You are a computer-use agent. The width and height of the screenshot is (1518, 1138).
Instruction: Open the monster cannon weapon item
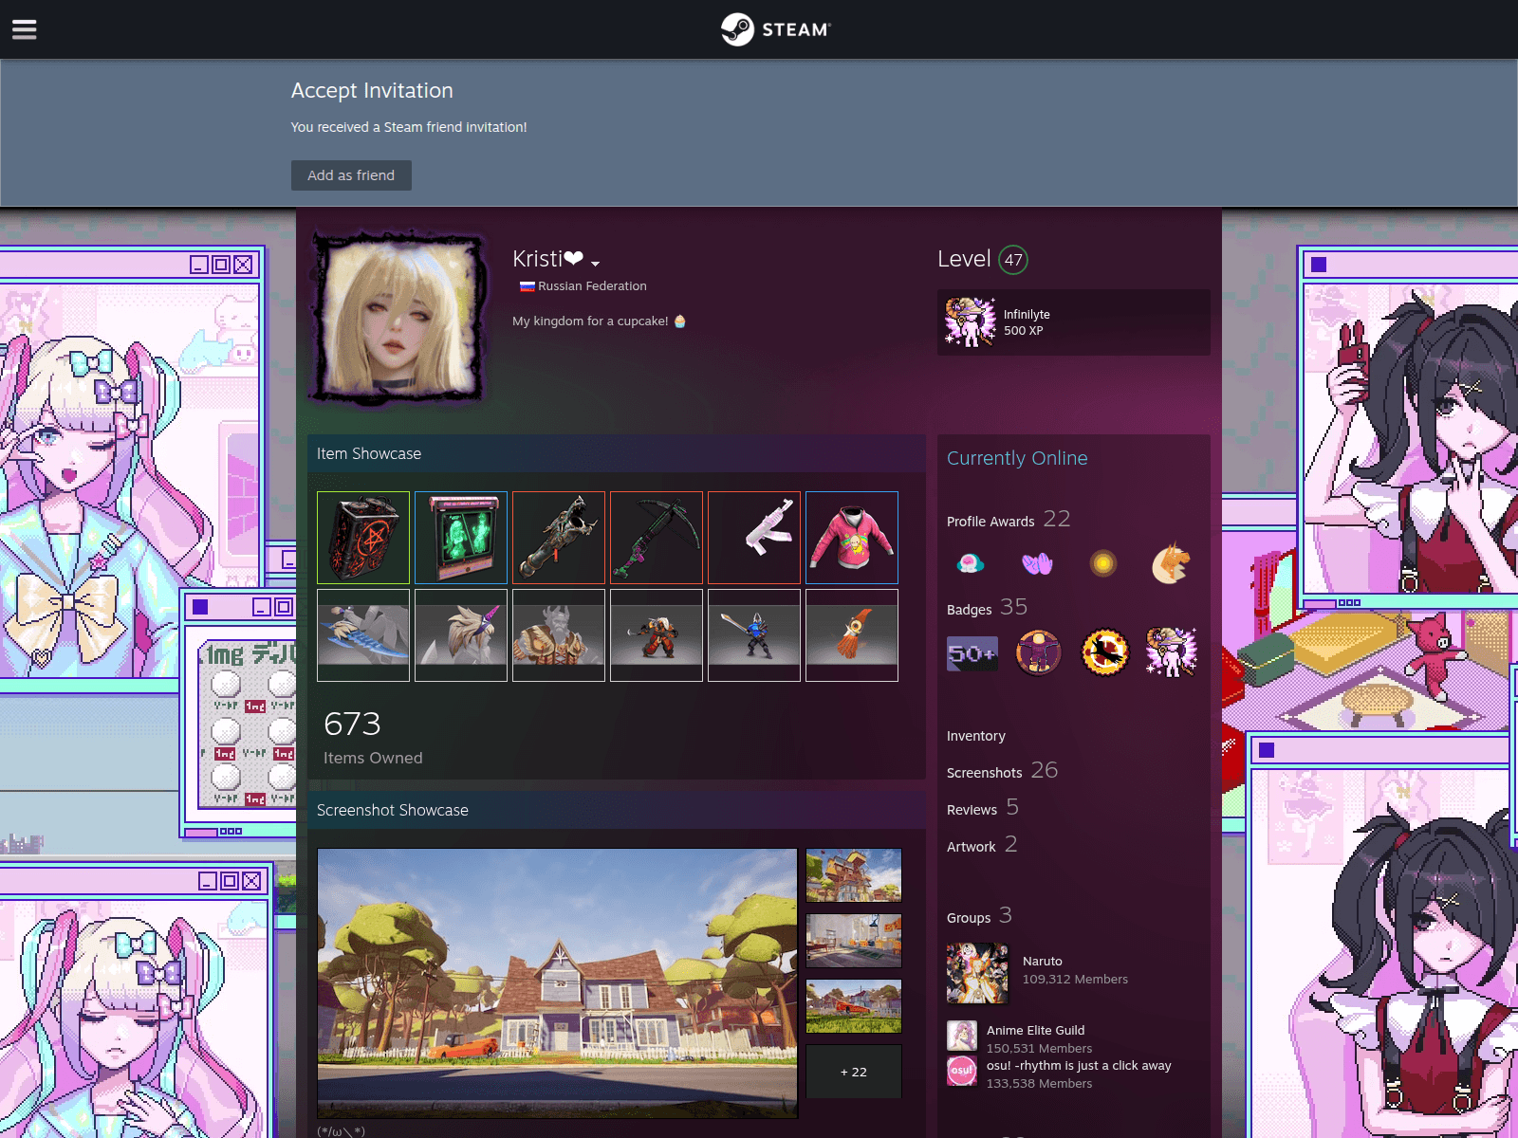tap(559, 538)
